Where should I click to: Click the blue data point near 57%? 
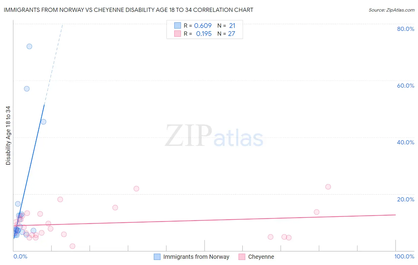pyautogui.click(x=27, y=89)
